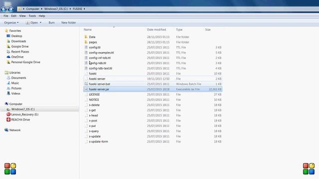The height and width of the screenshot is (179, 319).
Task: Select Windows7_OS (C:) drive in sidebar
Action: click(23, 109)
